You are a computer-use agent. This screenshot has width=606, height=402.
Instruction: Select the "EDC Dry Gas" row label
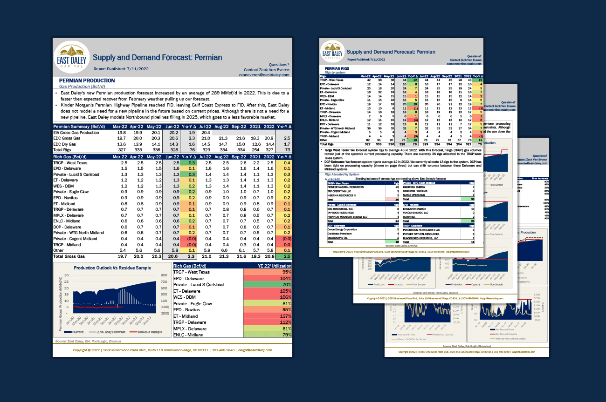[64, 145]
